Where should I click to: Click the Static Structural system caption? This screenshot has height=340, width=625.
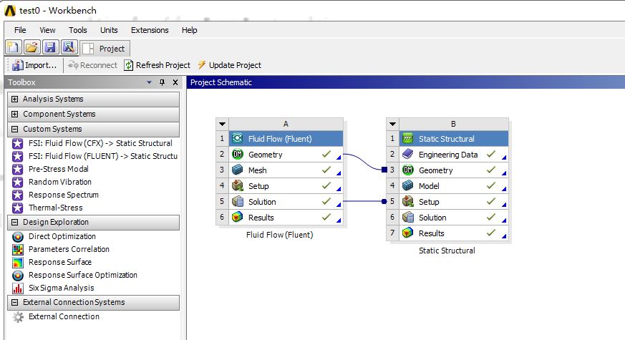click(x=447, y=251)
